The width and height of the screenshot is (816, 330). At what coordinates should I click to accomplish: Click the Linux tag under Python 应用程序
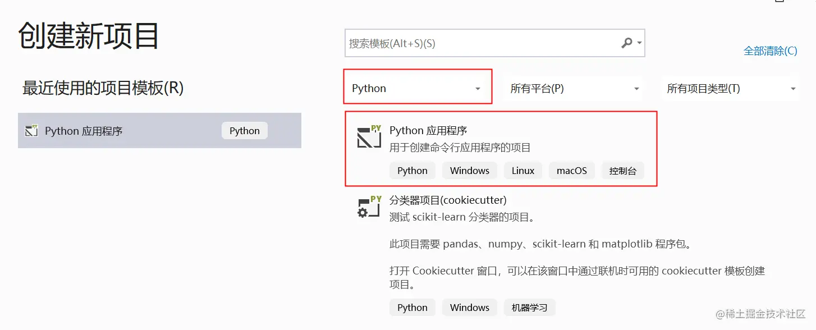523,171
